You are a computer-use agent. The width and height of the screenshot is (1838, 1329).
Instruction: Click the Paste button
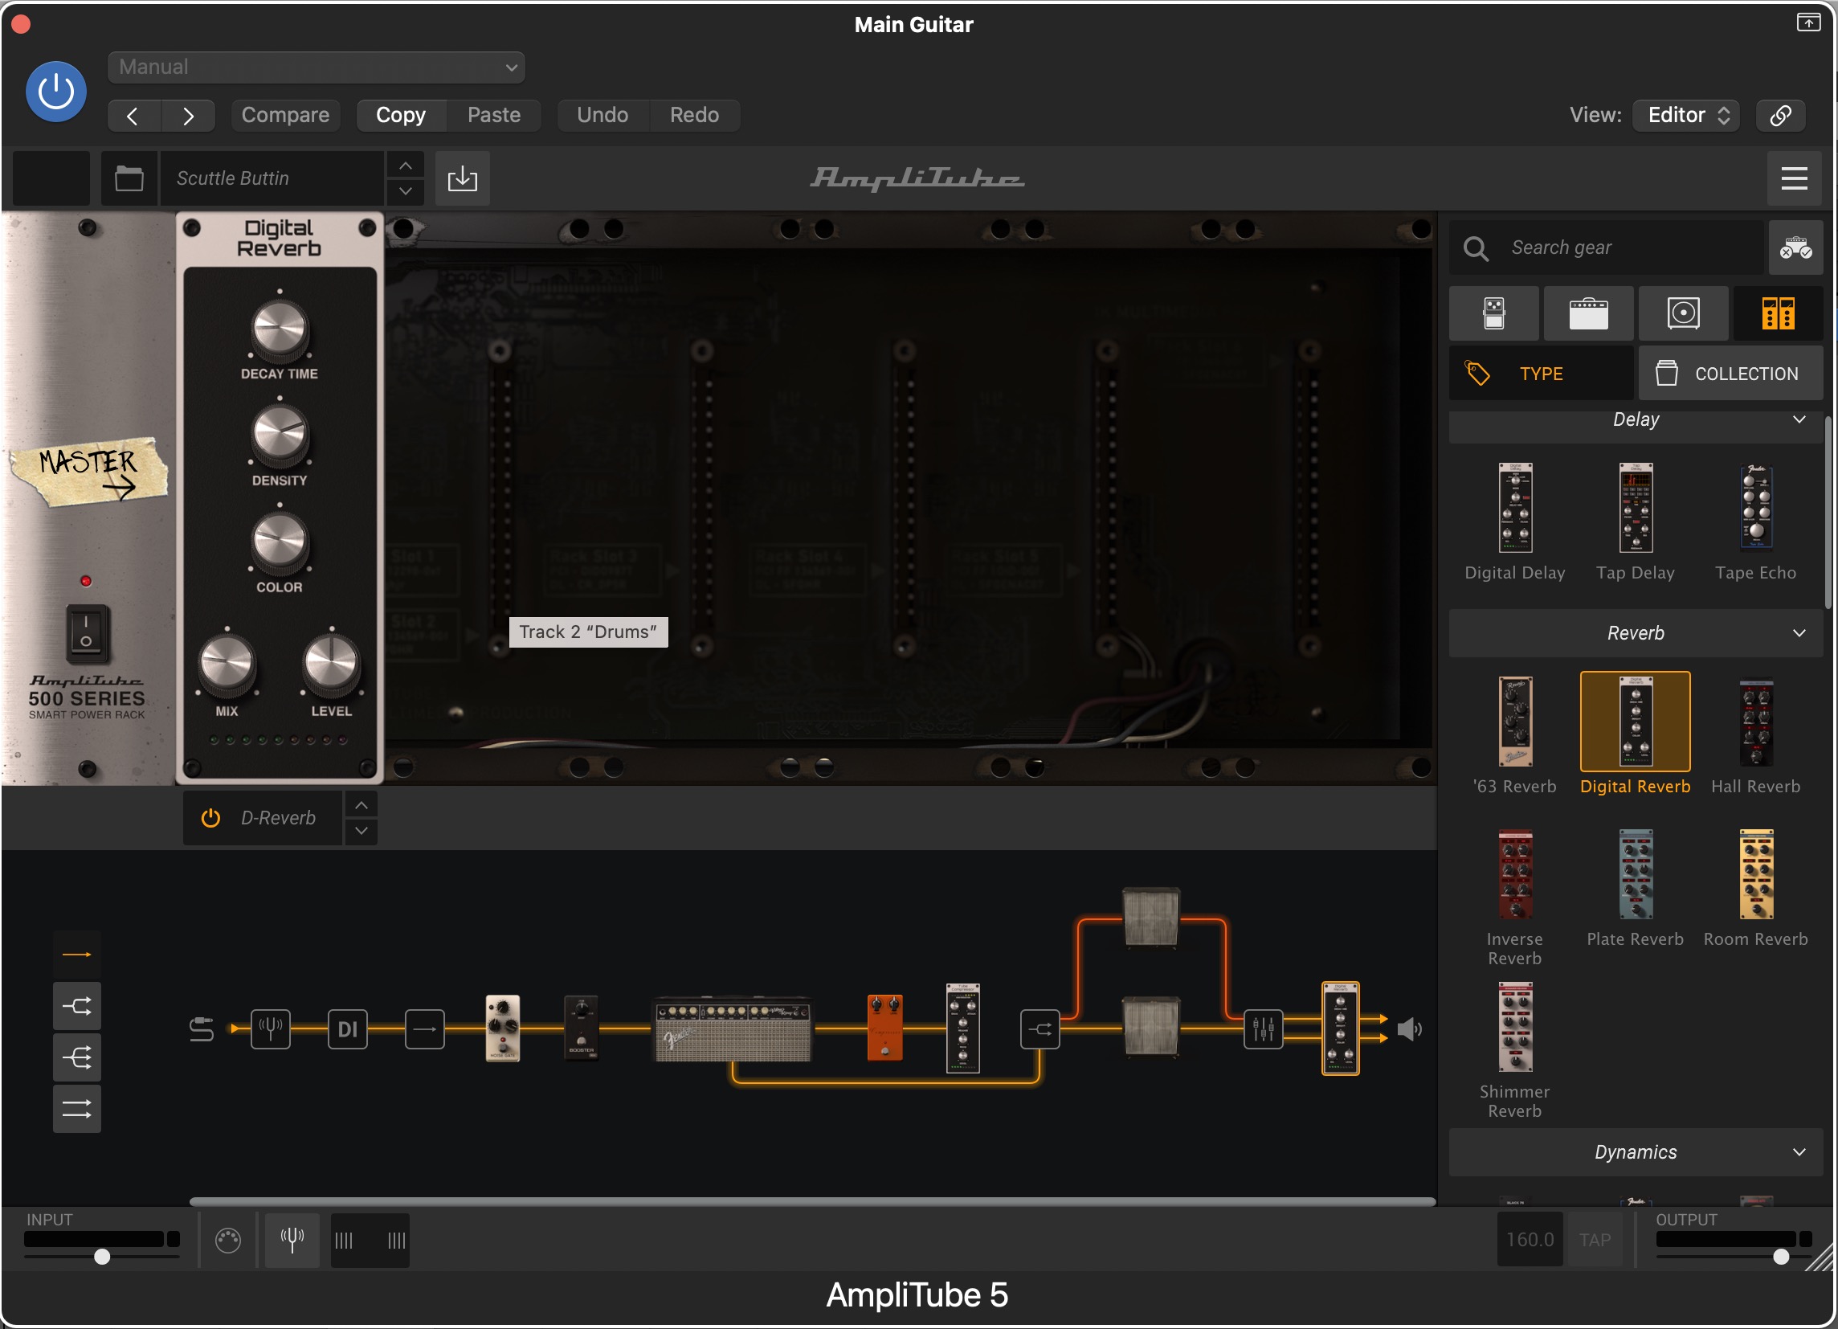[493, 115]
